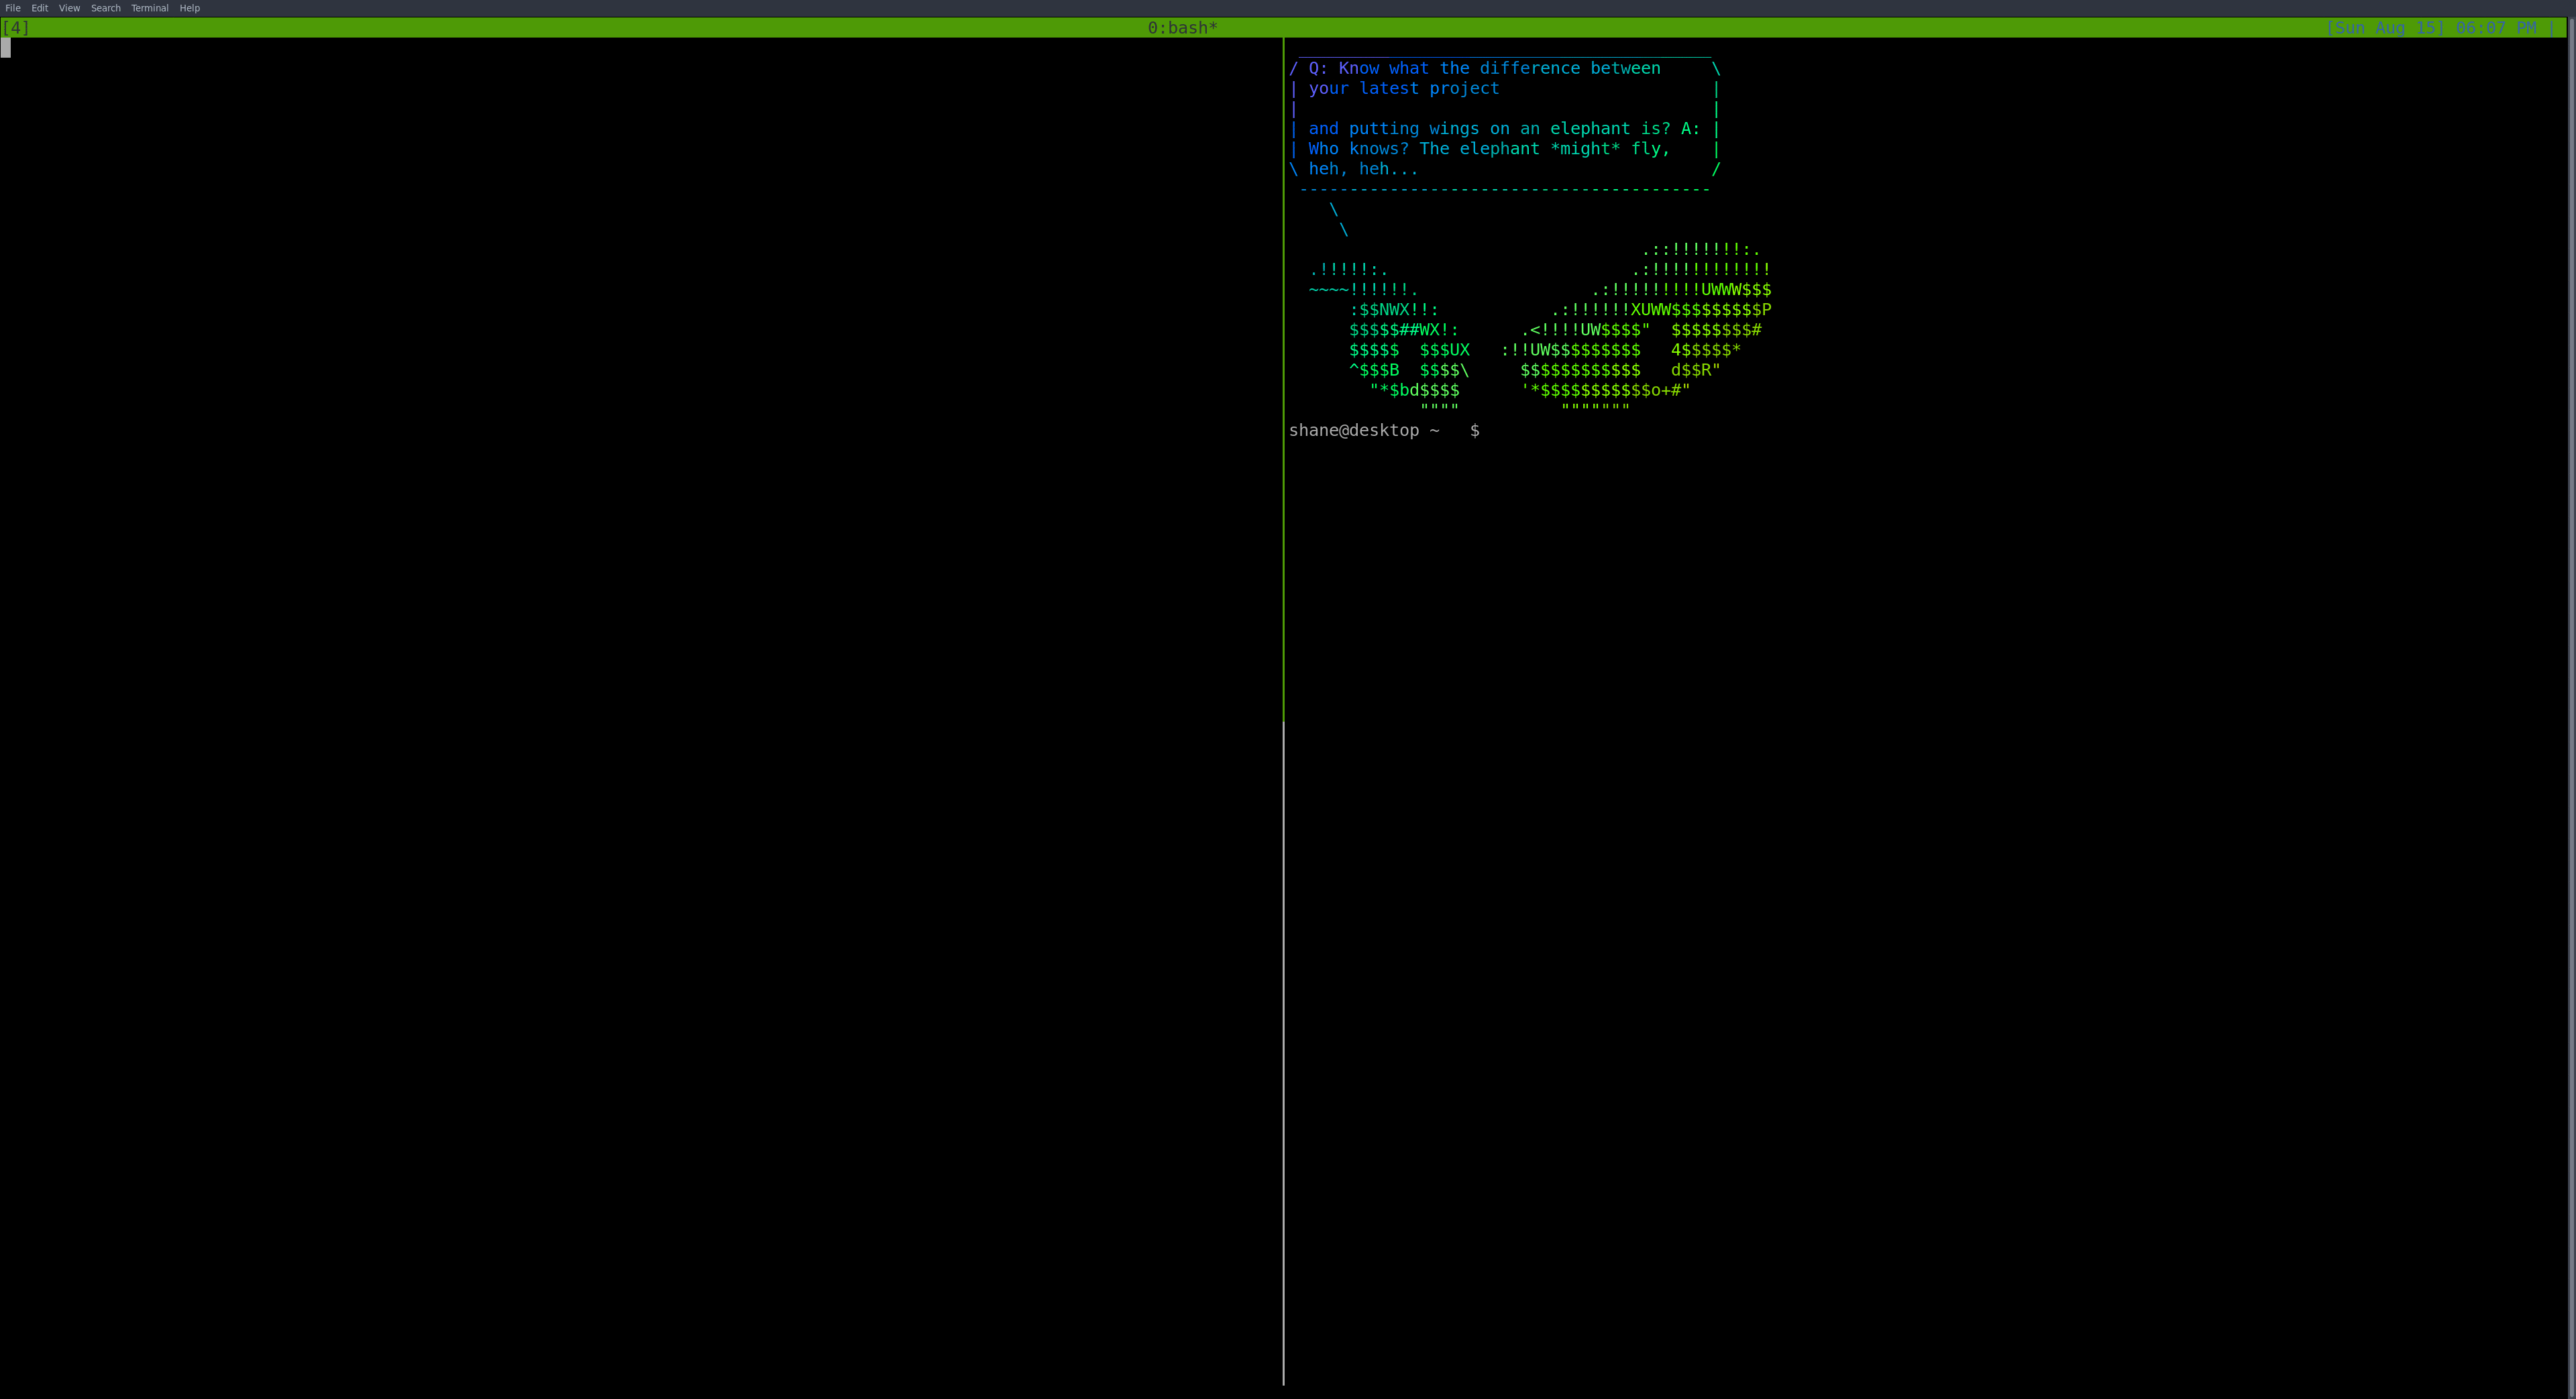The image size is (2576, 1399).
Task: Open the Edit menu
Action: pos(40,8)
